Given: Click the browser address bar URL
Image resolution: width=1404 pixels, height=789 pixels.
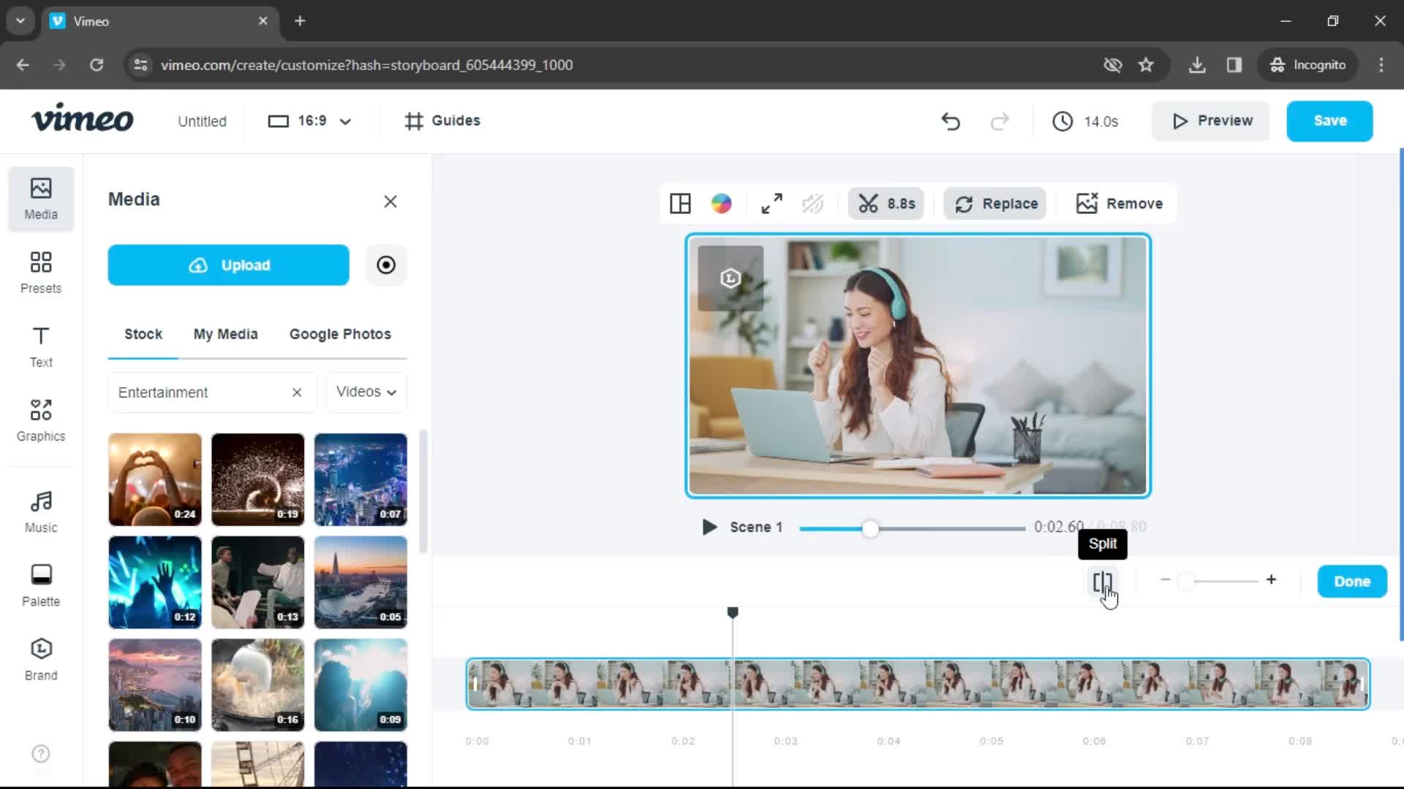Looking at the screenshot, I should pyautogui.click(x=366, y=65).
